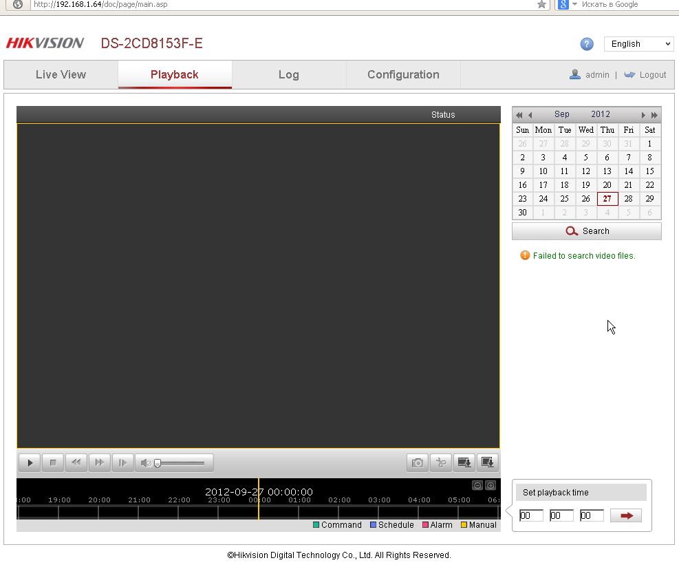Go to previous month in calendar

click(530, 115)
